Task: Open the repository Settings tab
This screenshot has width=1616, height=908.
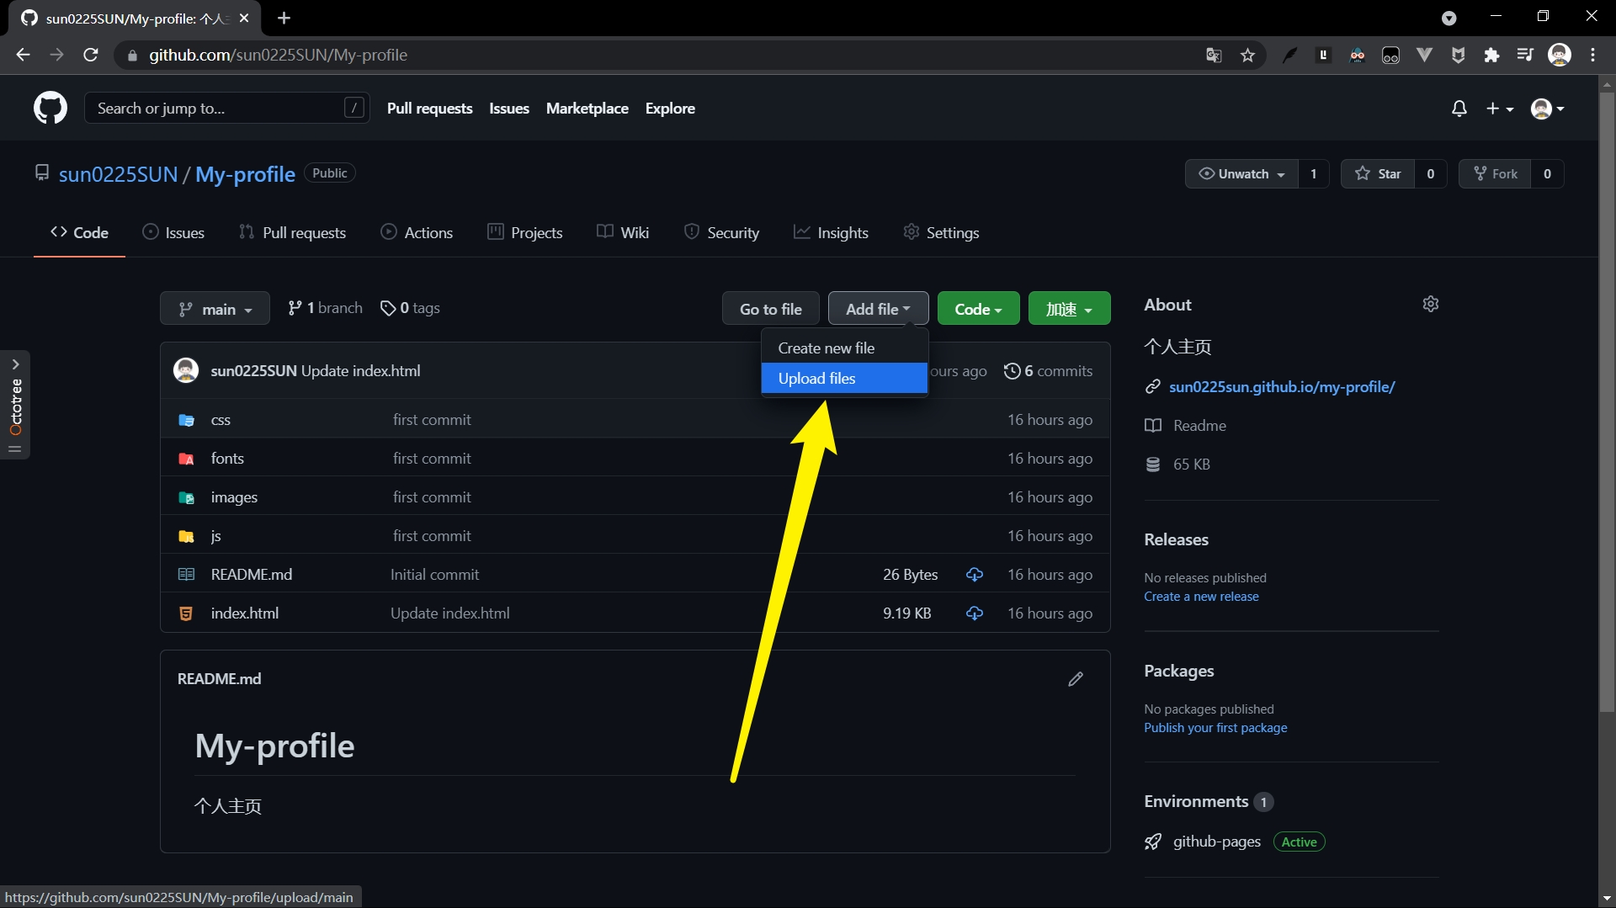Action: pyautogui.click(x=941, y=232)
